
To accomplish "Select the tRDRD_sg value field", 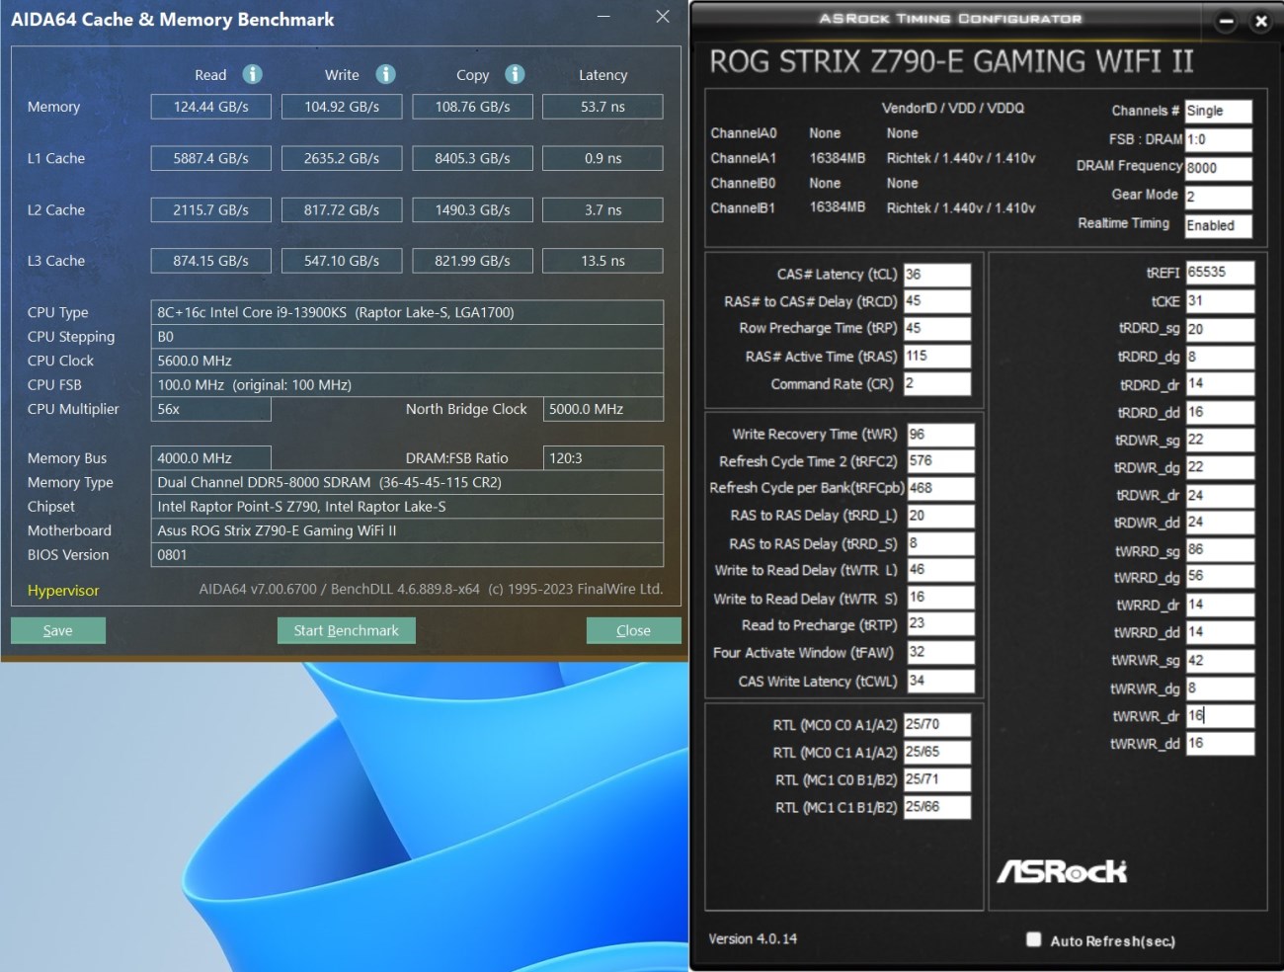I will (x=1220, y=329).
